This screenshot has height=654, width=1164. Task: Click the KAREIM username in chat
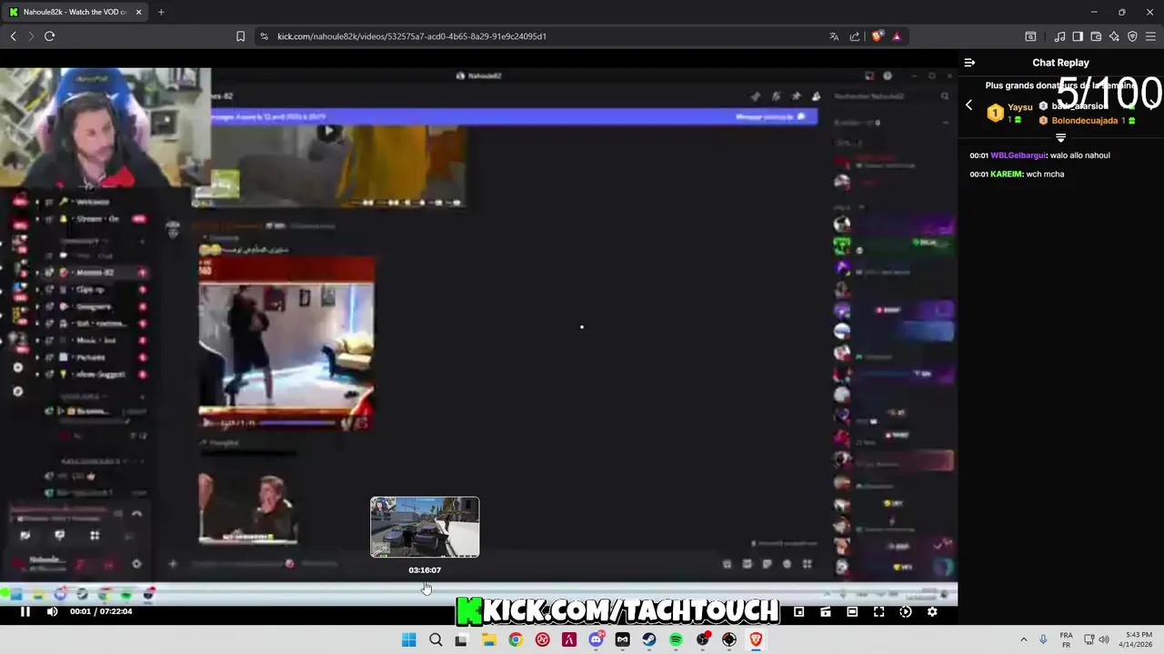(1007, 173)
